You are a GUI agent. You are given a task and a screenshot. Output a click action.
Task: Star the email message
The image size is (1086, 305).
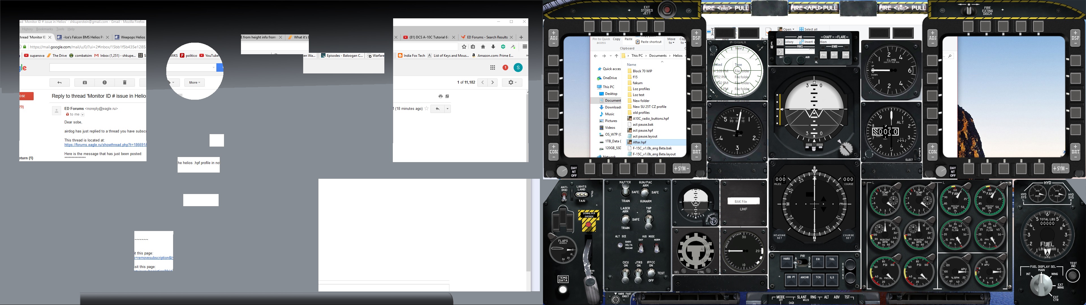pyautogui.click(x=427, y=109)
